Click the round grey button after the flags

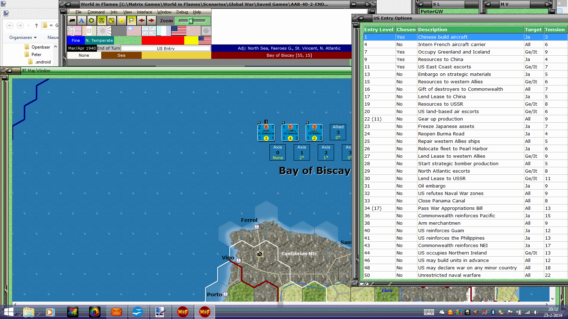coord(206,31)
